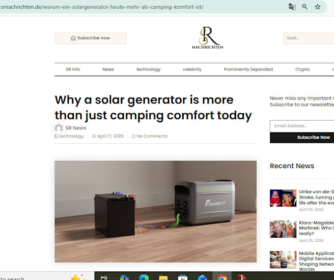Image resolution: width=334 pixels, height=280 pixels.
Task: Click the April 29, 2026 date text
Action: click(x=311, y=209)
